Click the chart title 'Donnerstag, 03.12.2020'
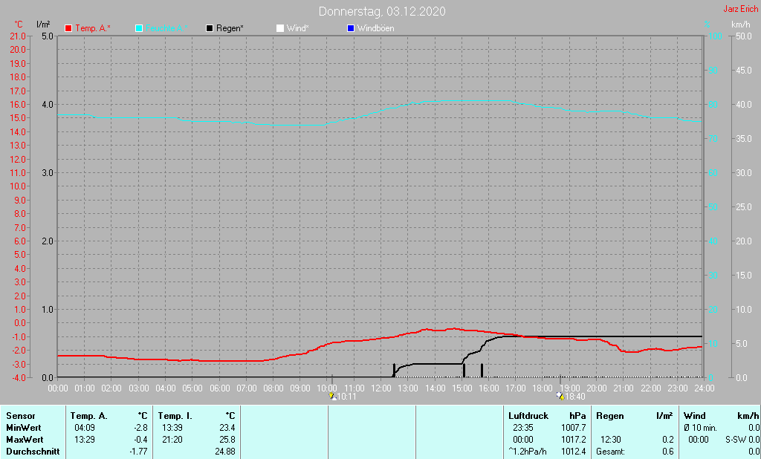Viewport: 761px width, 459px height. tap(382, 11)
